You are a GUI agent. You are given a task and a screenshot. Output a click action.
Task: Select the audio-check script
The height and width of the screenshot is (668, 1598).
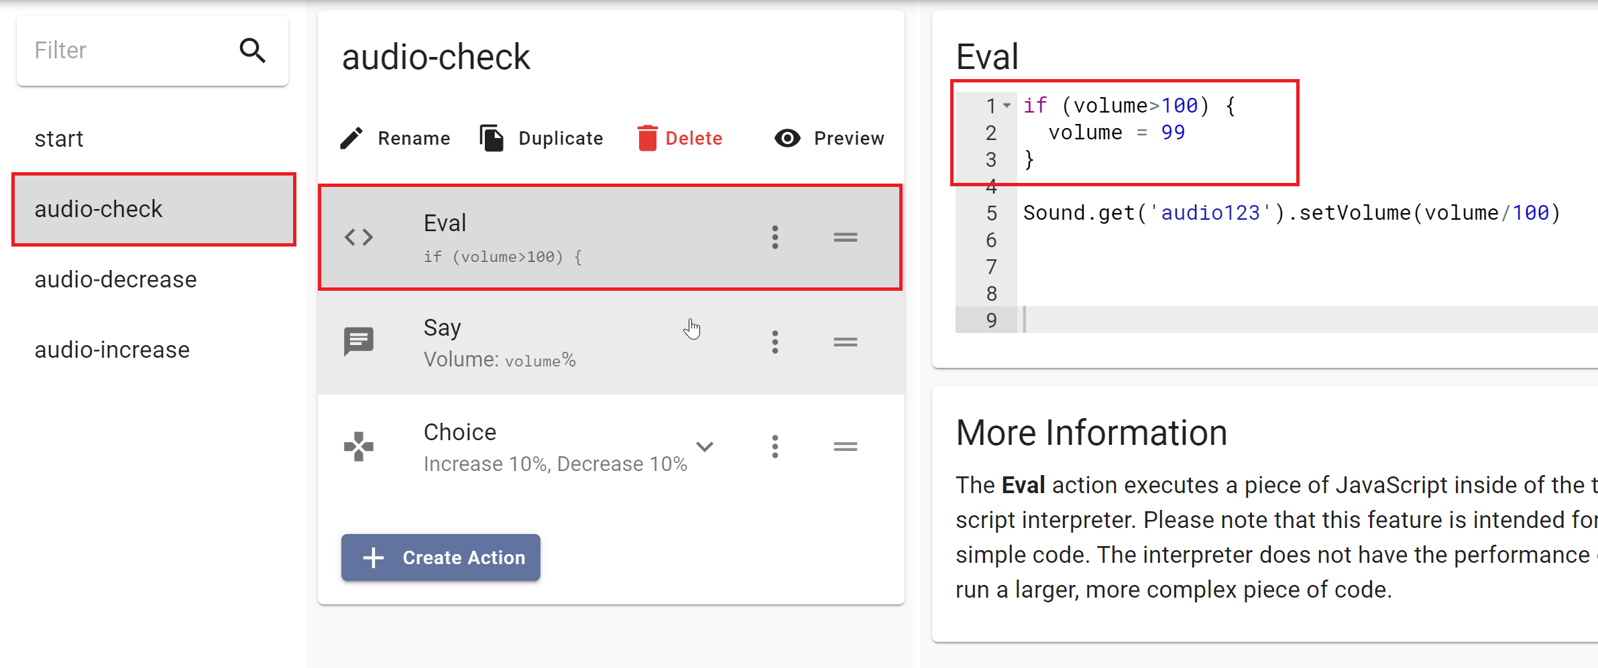click(x=153, y=209)
